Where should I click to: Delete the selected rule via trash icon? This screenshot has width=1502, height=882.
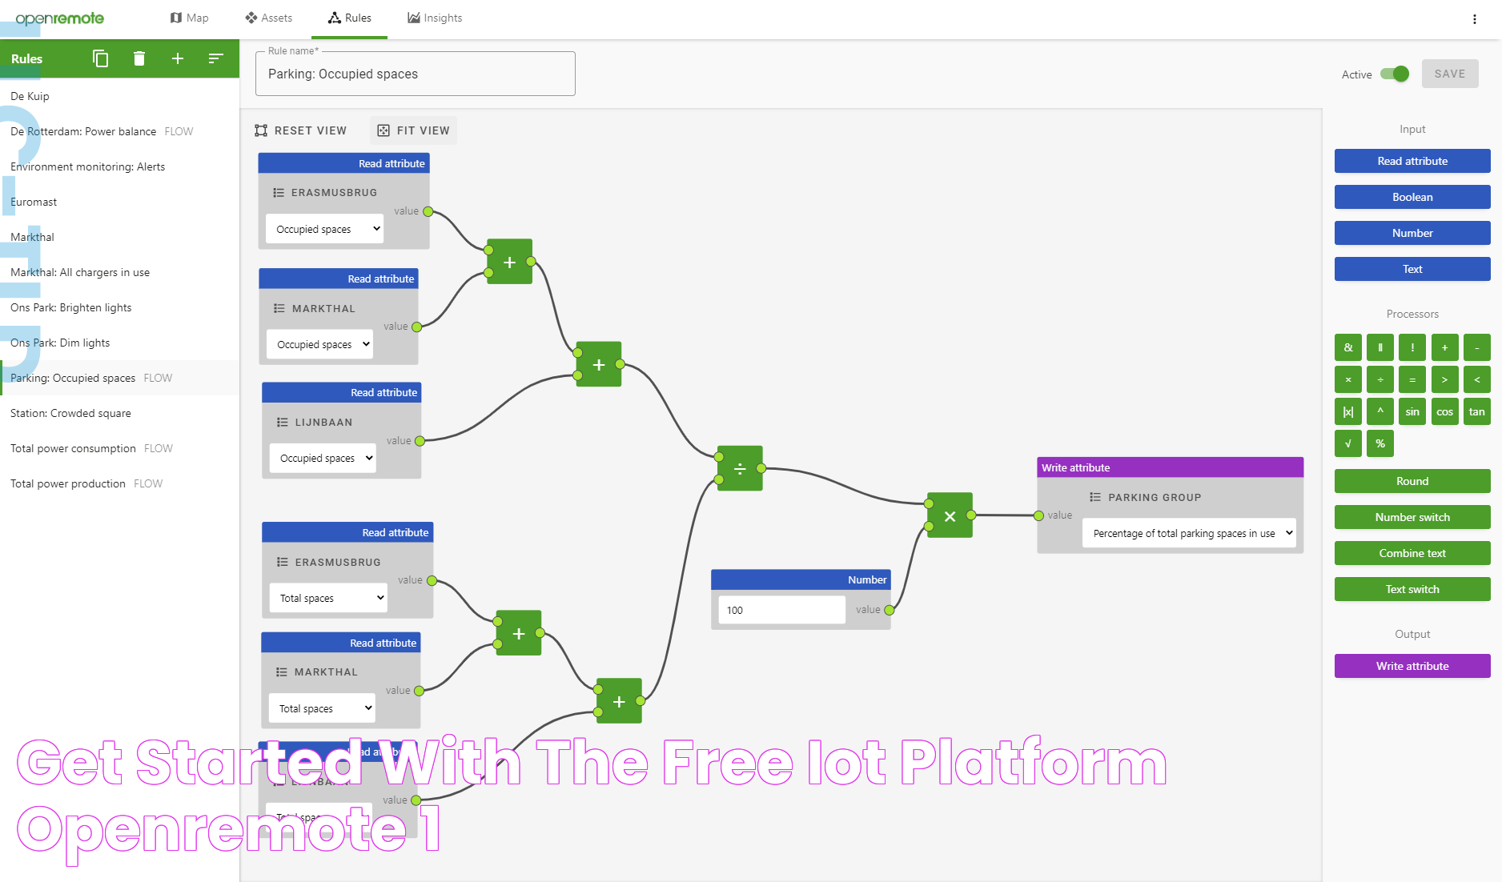click(139, 58)
